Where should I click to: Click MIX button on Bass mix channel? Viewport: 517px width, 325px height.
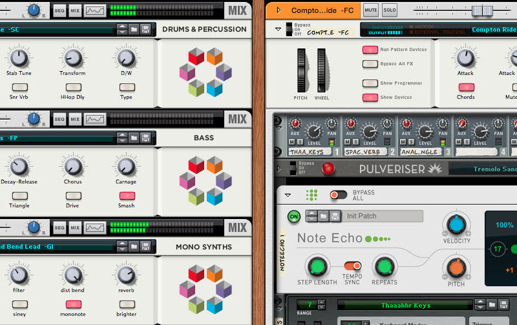(75, 120)
